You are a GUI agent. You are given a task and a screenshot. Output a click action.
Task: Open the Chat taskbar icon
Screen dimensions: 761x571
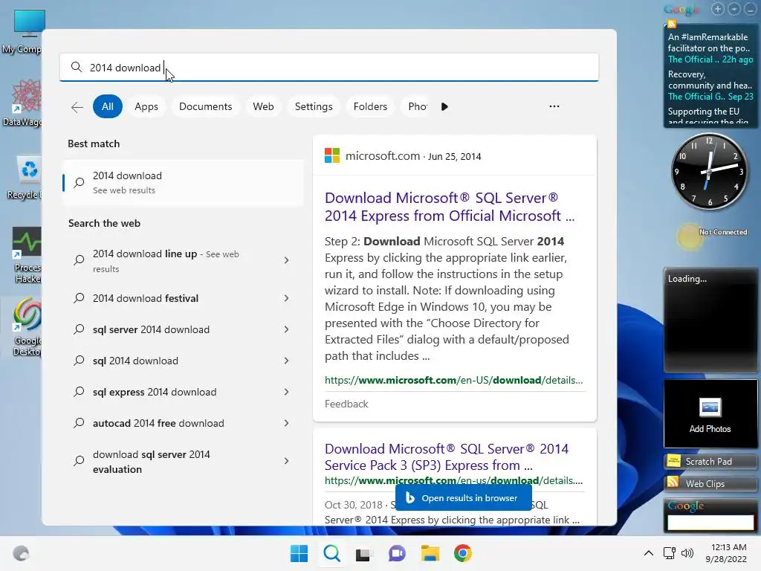pyautogui.click(x=397, y=553)
